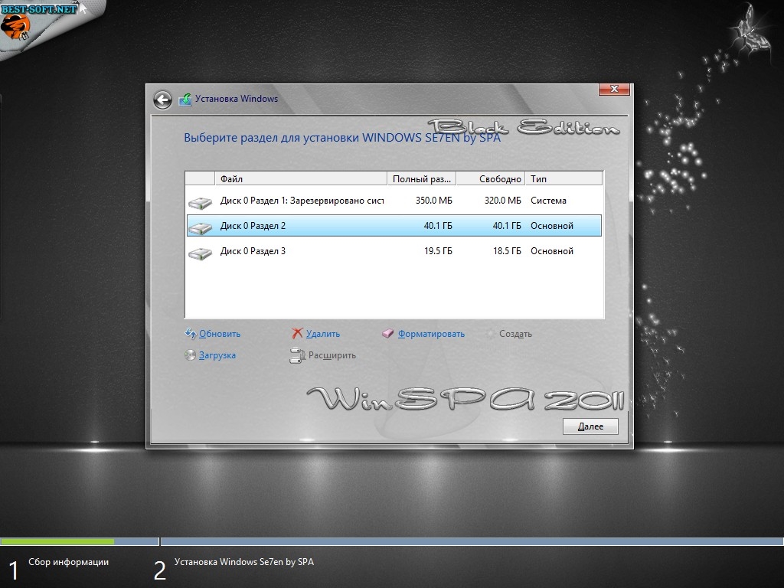The image size is (784, 588).
Task: Click the Обновить refresh arrows icon
Action: (x=191, y=333)
